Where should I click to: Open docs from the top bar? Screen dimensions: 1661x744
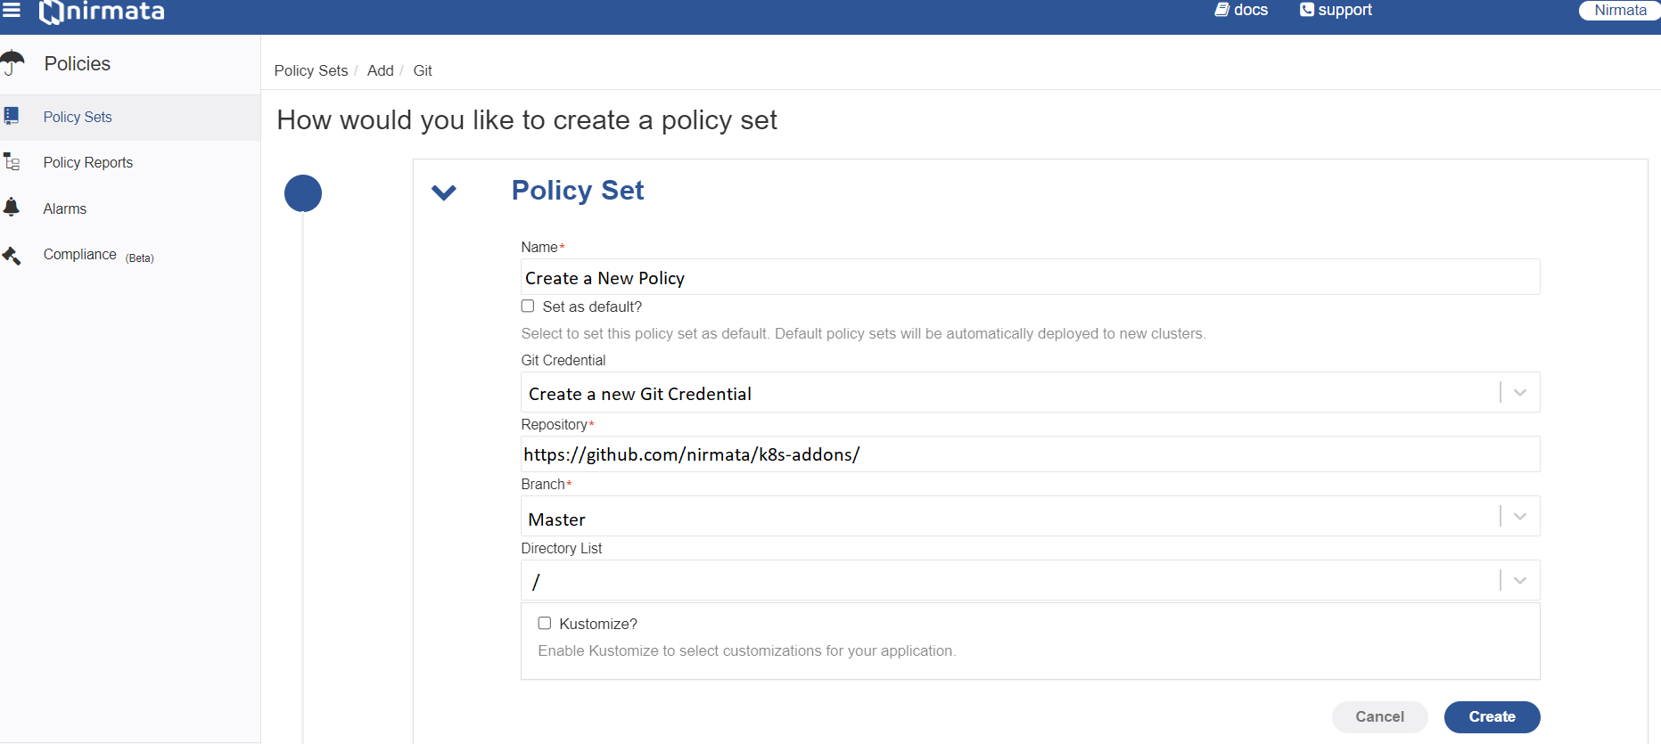tap(1241, 10)
